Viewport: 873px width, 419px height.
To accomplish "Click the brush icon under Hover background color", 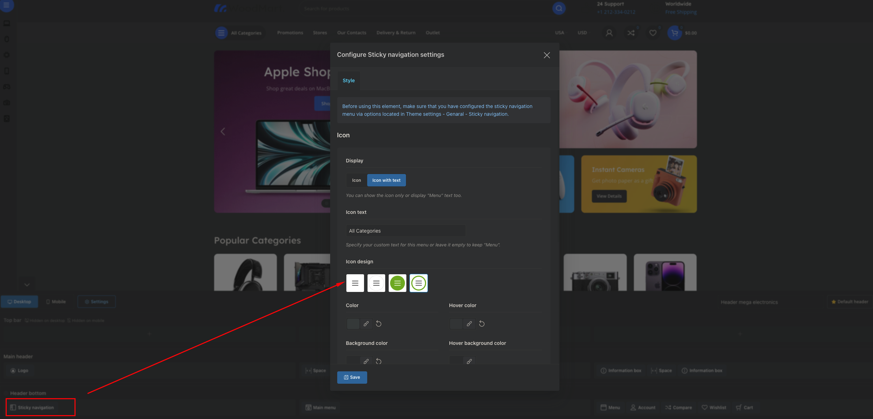I will click(x=469, y=361).
